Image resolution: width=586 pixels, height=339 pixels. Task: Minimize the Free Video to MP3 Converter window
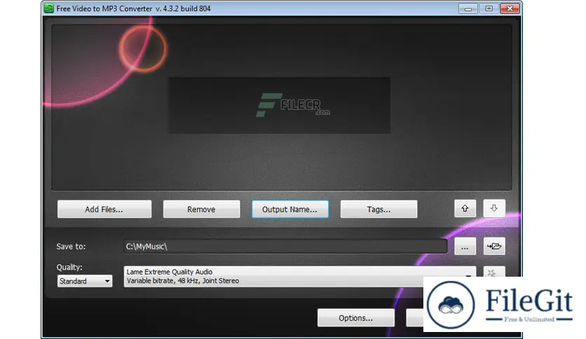click(468, 8)
